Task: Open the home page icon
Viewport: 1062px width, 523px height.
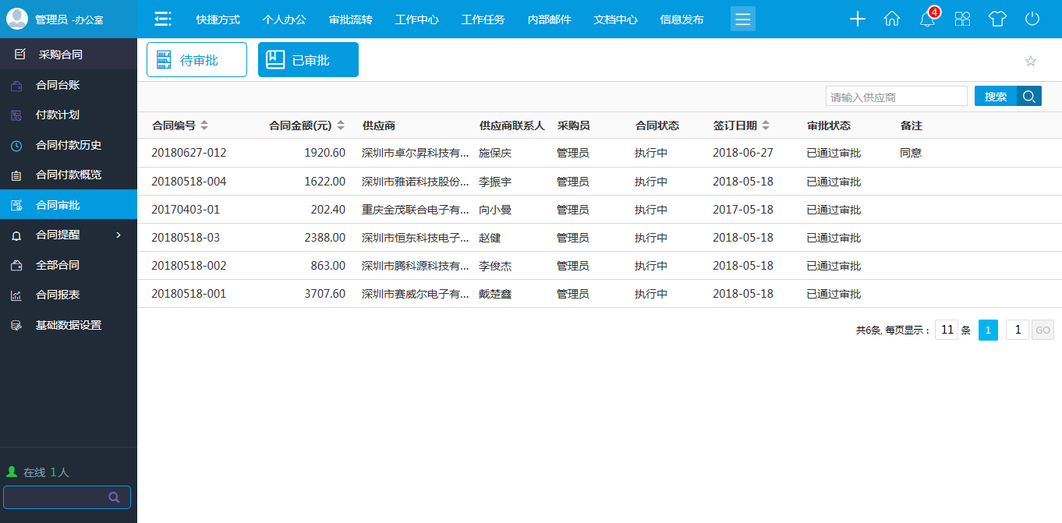Action: tap(892, 18)
